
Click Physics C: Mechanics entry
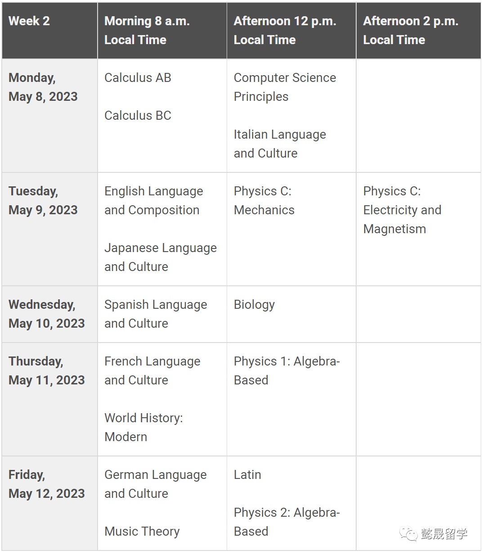tap(264, 200)
